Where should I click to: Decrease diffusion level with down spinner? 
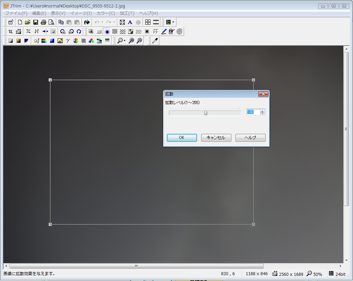262,113
